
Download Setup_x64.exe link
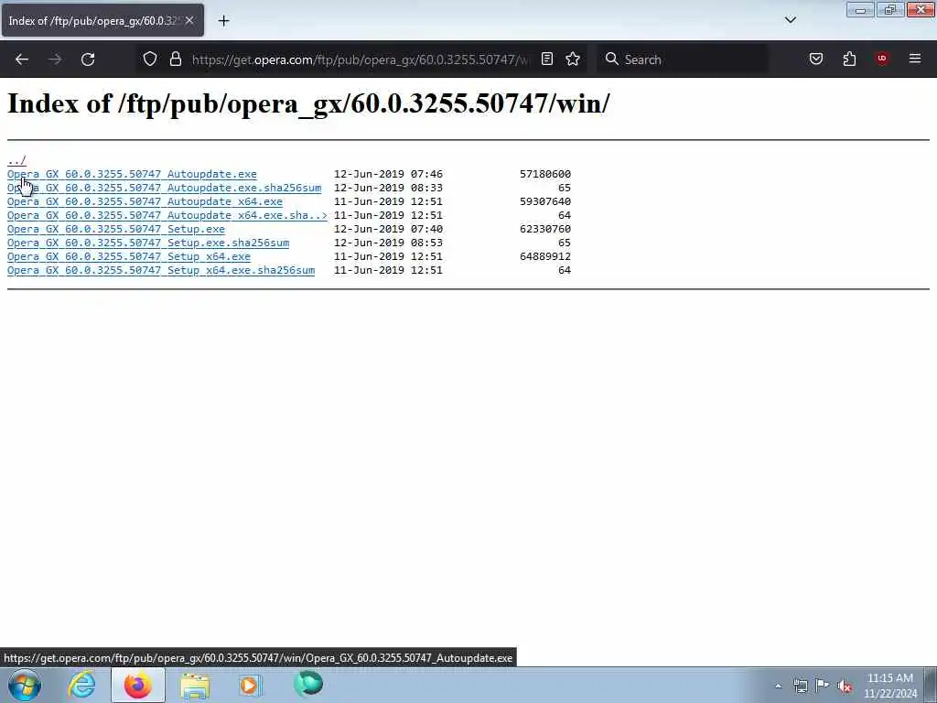(129, 256)
